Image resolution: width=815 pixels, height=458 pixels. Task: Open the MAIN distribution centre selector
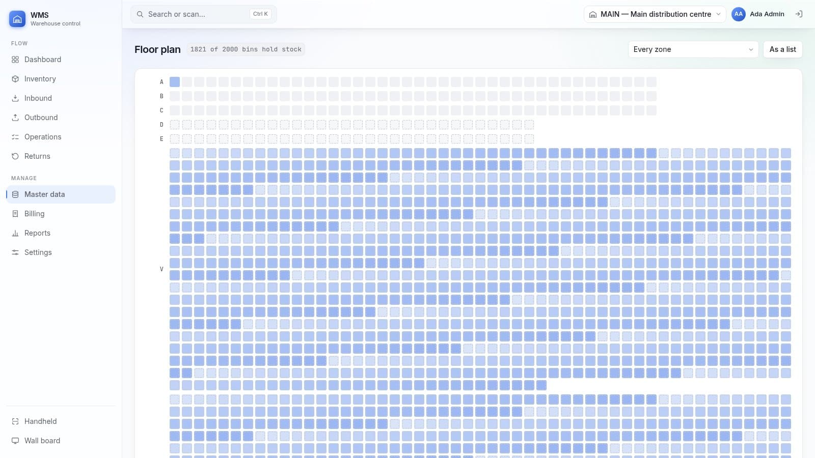(x=655, y=14)
